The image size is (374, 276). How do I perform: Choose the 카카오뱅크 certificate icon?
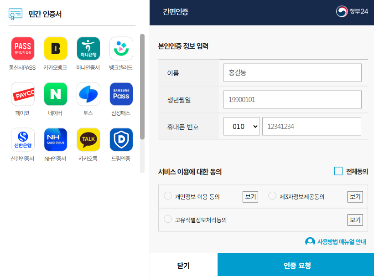point(56,48)
